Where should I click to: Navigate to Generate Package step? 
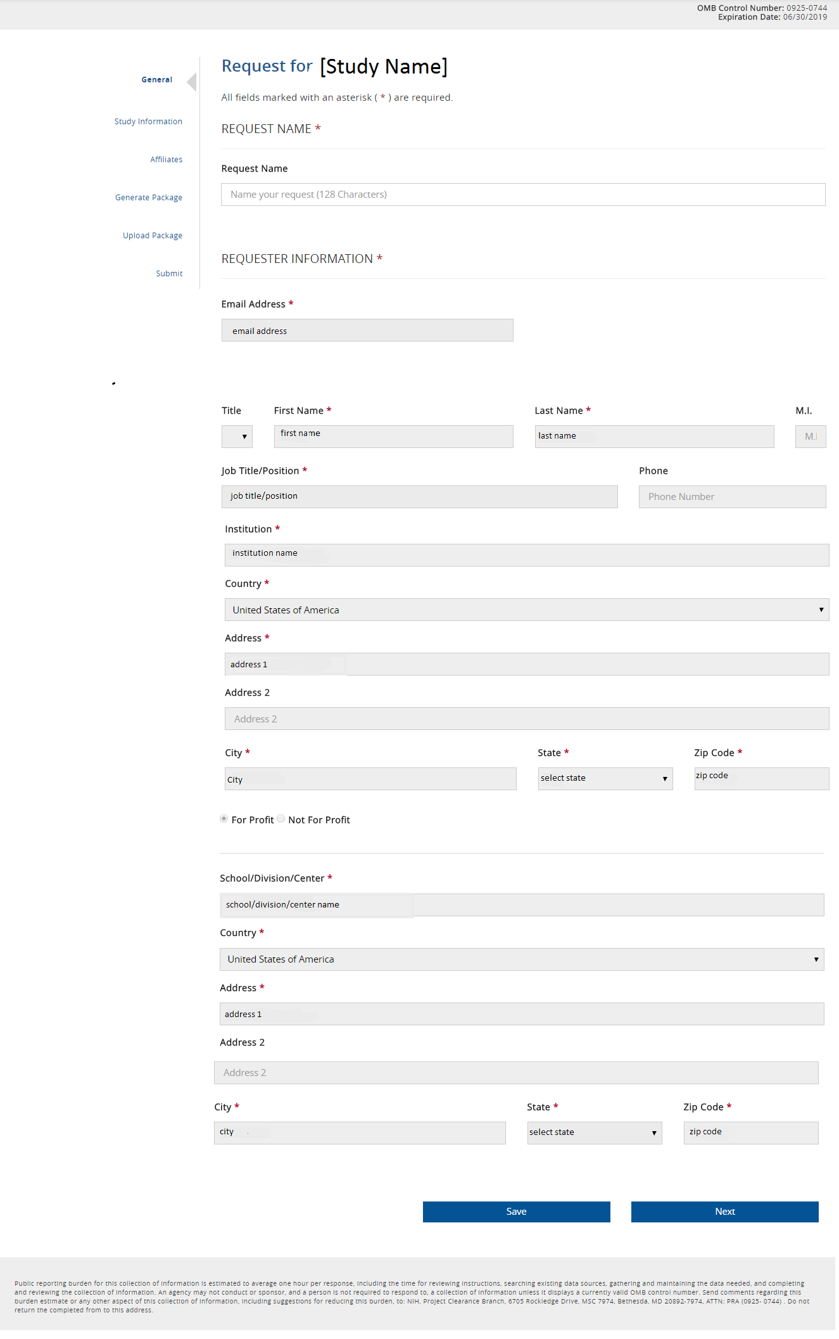point(149,198)
